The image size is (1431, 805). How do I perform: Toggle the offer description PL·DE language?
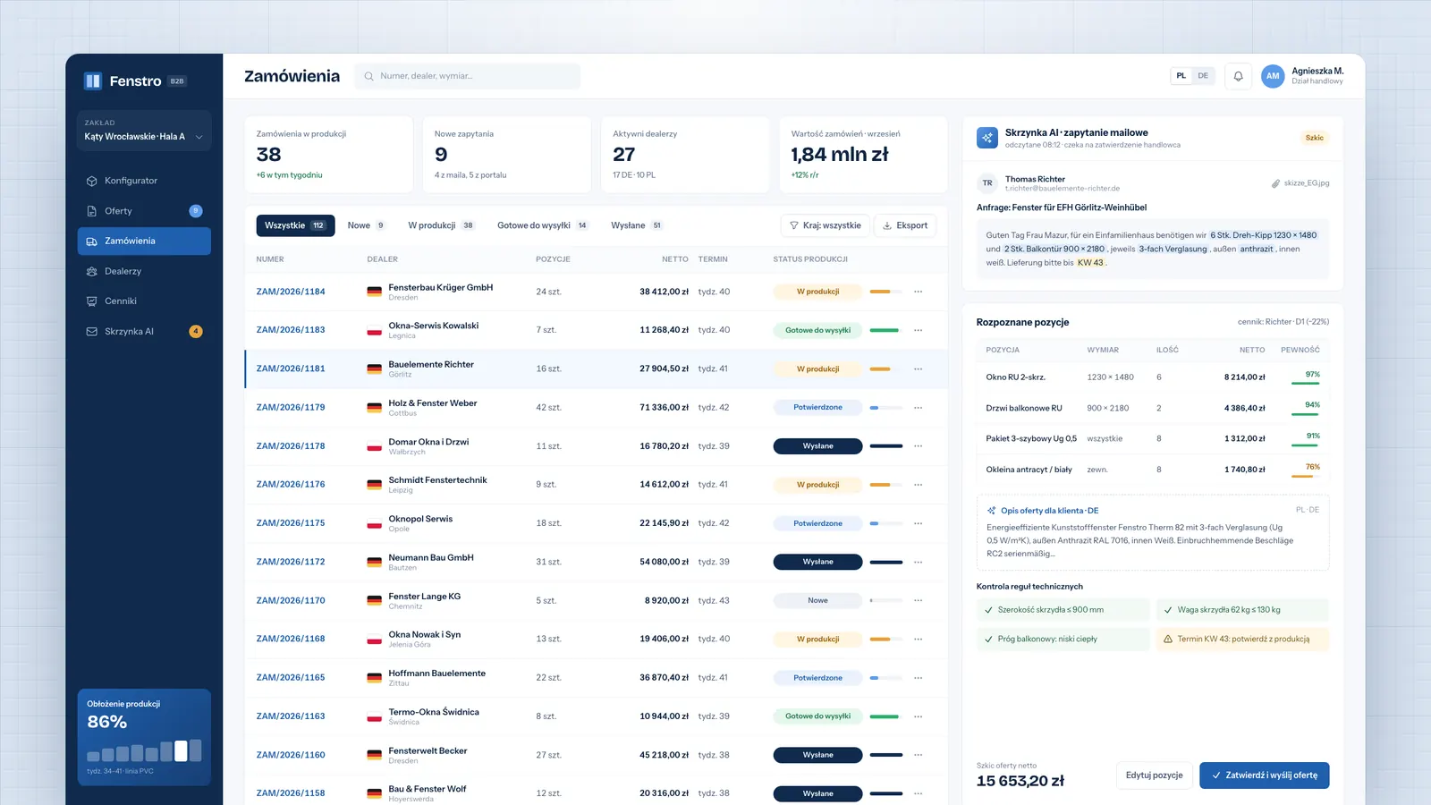coord(1308,510)
